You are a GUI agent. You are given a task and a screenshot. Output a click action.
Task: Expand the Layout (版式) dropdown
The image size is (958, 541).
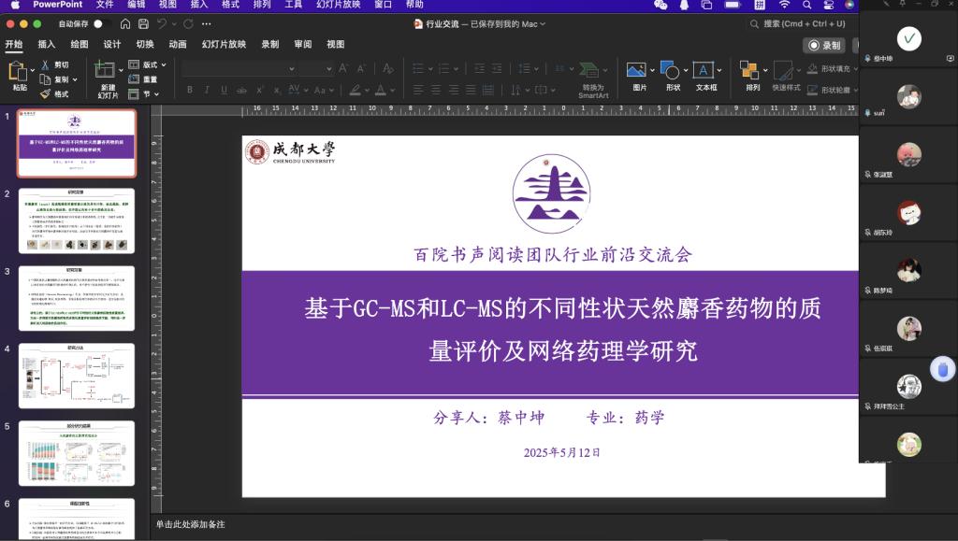point(150,65)
